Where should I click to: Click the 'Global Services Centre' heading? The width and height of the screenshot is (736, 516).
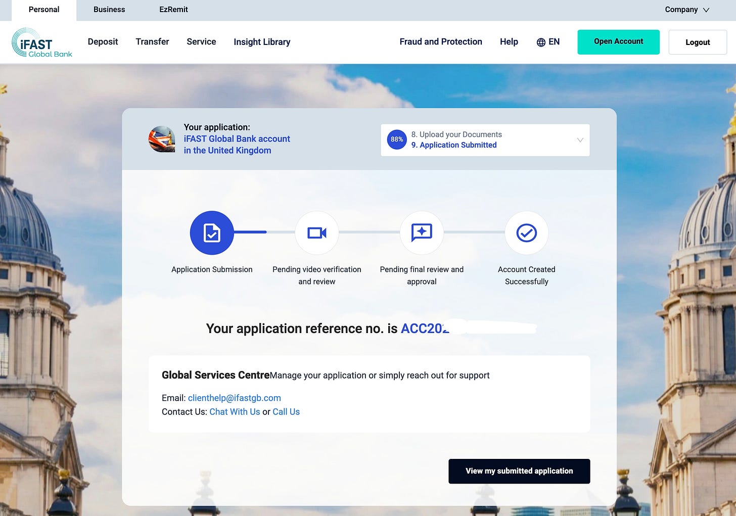[x=216, y=375]
